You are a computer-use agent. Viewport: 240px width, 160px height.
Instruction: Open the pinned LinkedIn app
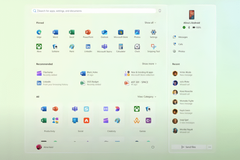coord(88,48)
